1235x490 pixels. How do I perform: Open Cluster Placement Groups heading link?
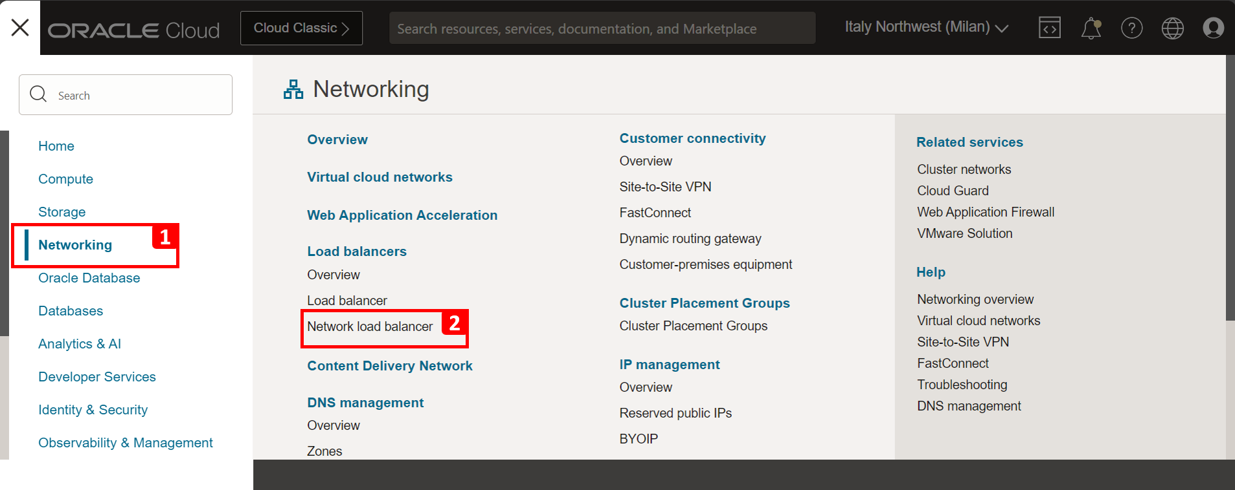click(705, 303)
